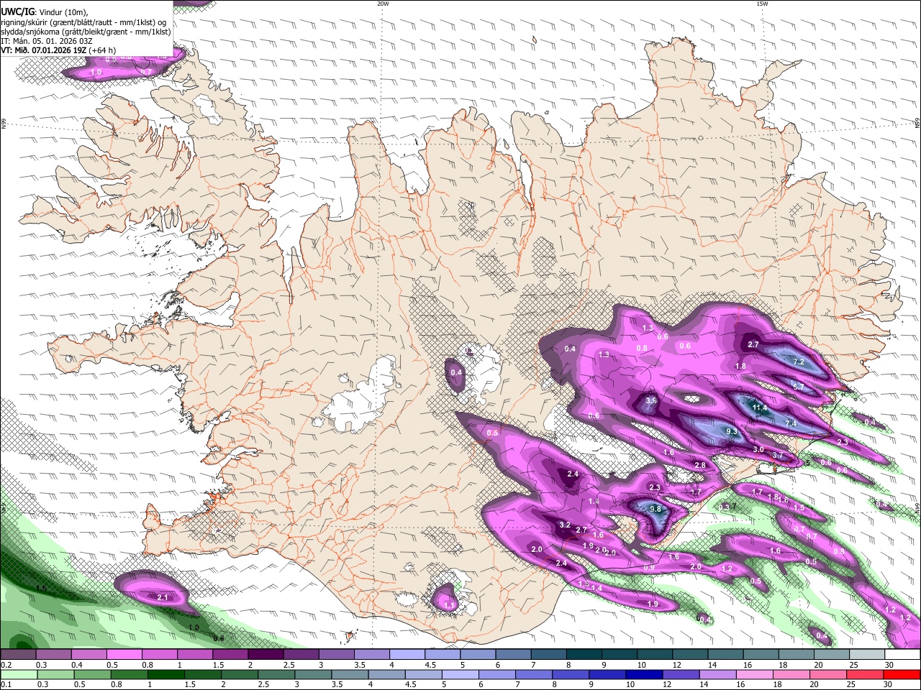Select the 2.1 value off the southwest coast
Screen dimensions: 921x690
coord(162,597)
